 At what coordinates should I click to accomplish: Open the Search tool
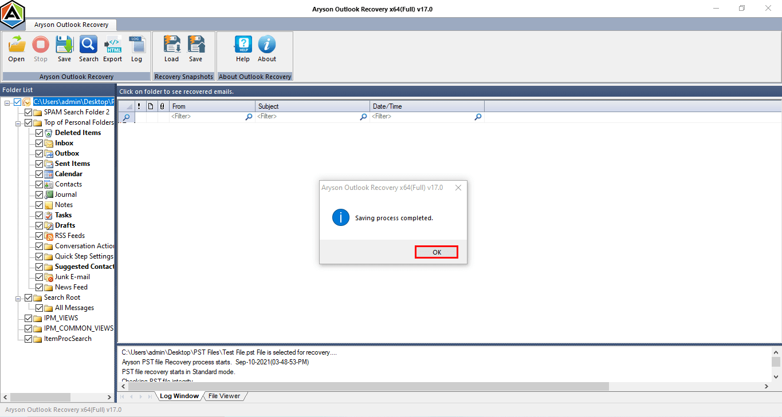88,49
